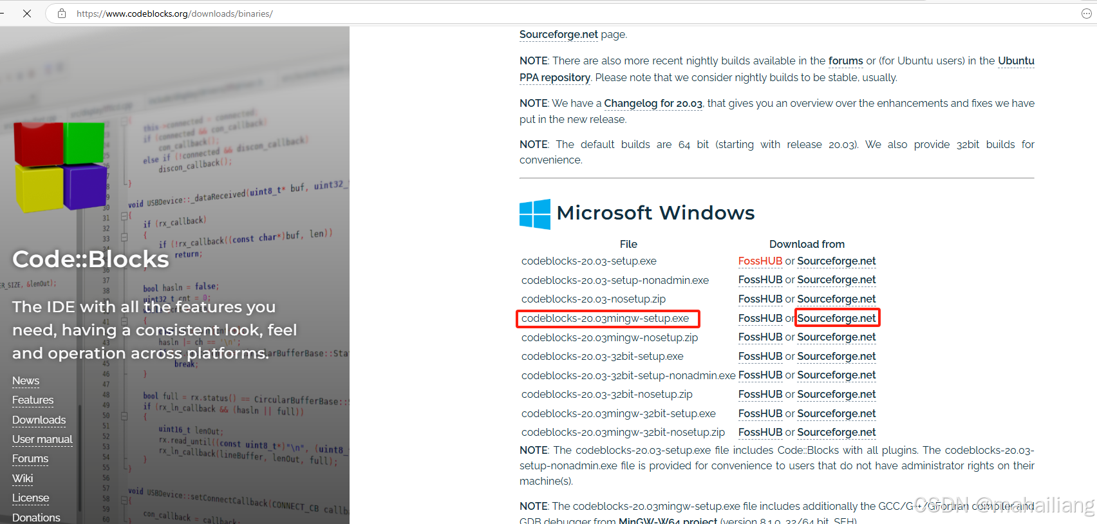Click the file name codeblocks-20.03-setup-nonadmin.exe
1097x524 pixels.
(615, 281)
